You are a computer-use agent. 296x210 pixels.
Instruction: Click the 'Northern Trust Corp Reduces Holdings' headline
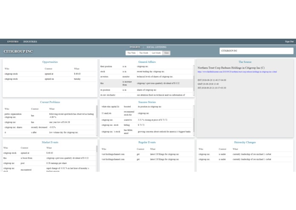(231, 68)
